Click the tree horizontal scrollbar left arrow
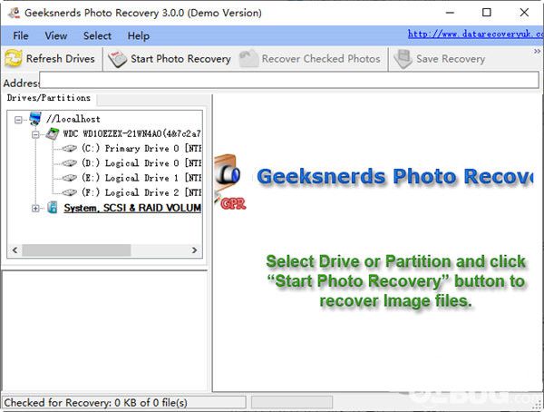Image resolution: width=544 pixels, height=412 pixels. point(15,250)
